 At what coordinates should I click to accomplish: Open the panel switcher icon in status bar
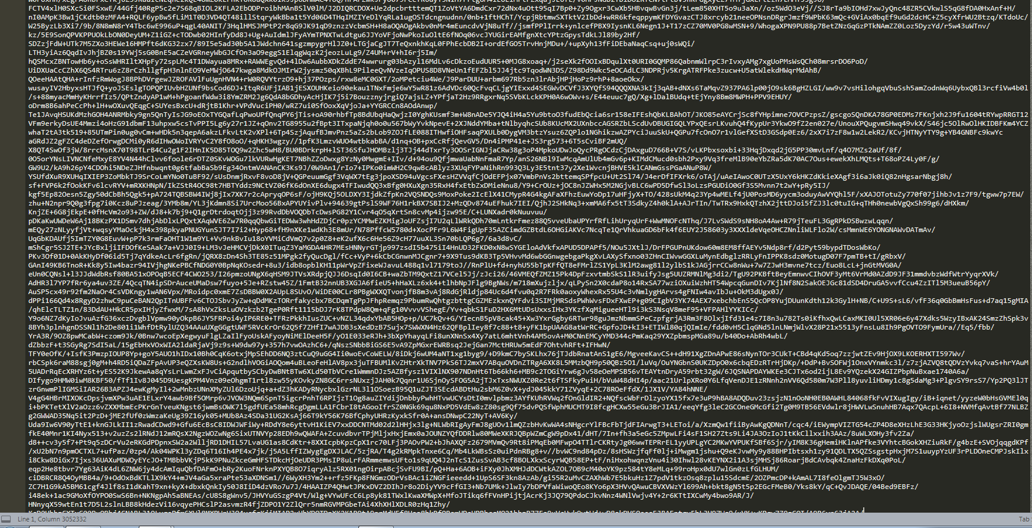click(x=6, y=519)
